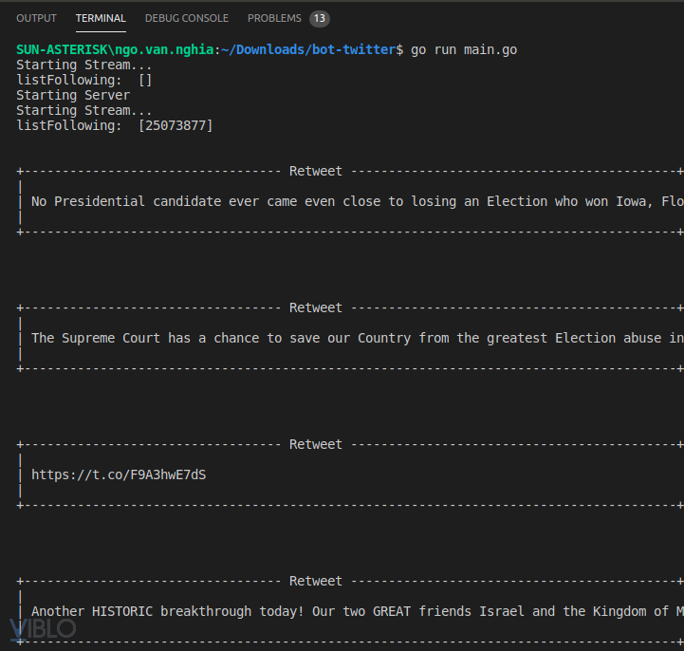Open the PROBLEMS tab
Image resolution: width=684 pixels, height=651 pixels.
274,18
